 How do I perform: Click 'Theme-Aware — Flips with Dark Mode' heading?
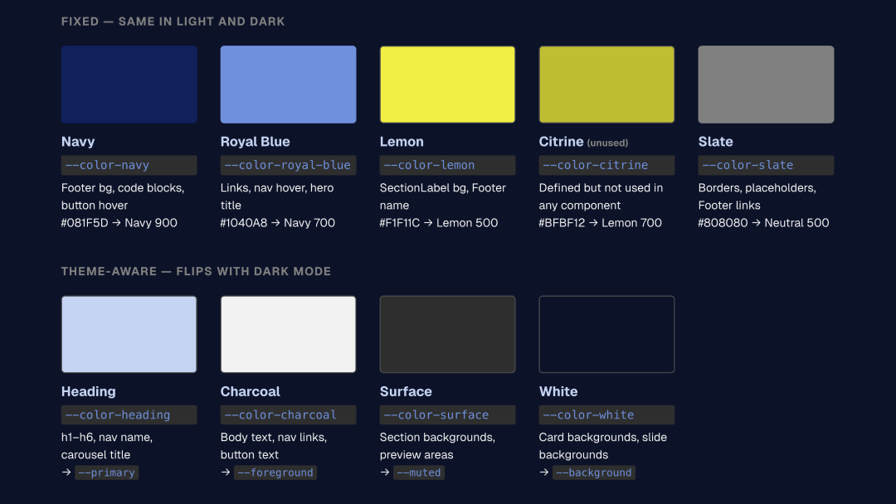click(196, 271)
